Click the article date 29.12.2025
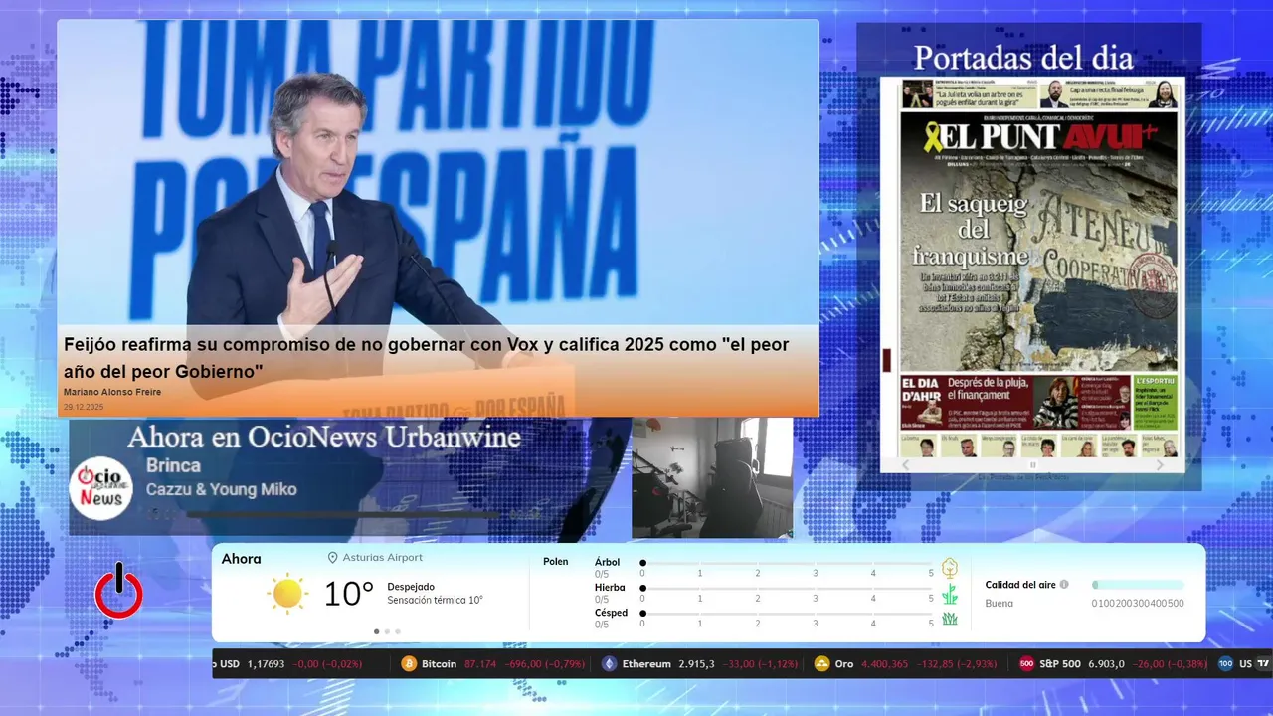 click(84, 407)
